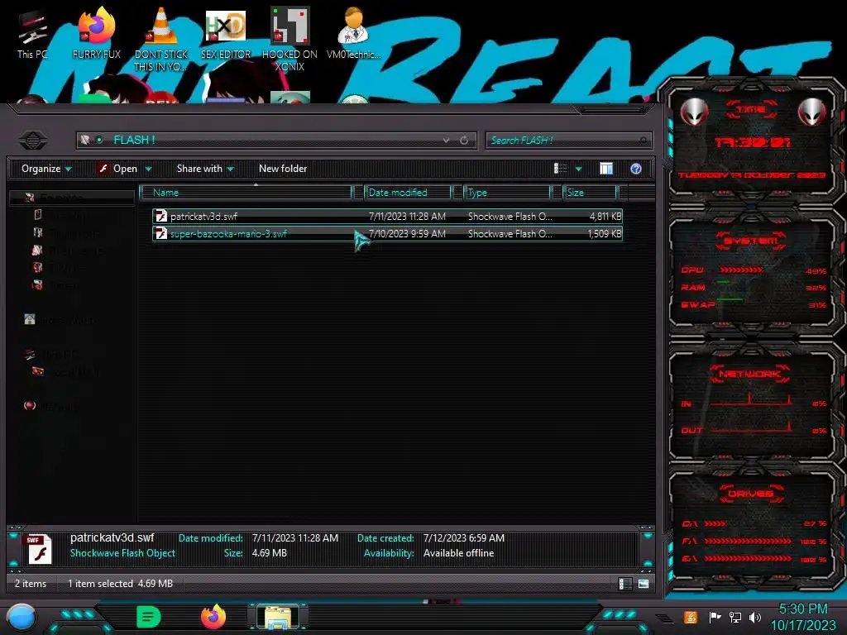847x635 pixels.
Task: Click the right alien head on TIME widget
Action: (x=811, y=112)
